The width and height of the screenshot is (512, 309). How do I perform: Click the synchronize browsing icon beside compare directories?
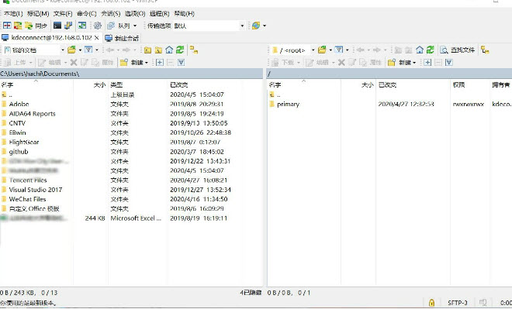point(18,26)
